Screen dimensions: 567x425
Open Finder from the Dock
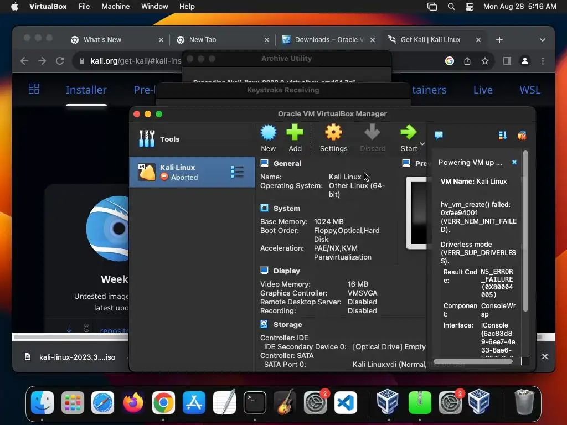[x=42, y=402]
